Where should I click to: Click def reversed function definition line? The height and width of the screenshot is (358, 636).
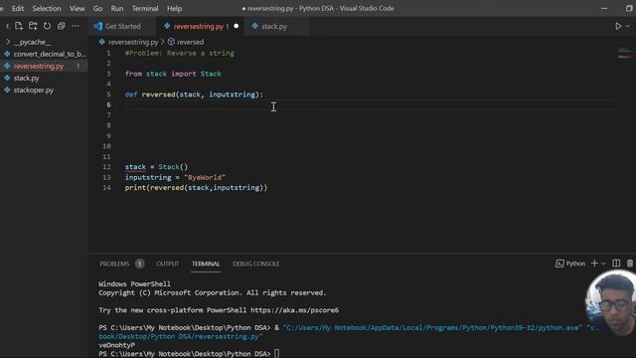(194, 94)
